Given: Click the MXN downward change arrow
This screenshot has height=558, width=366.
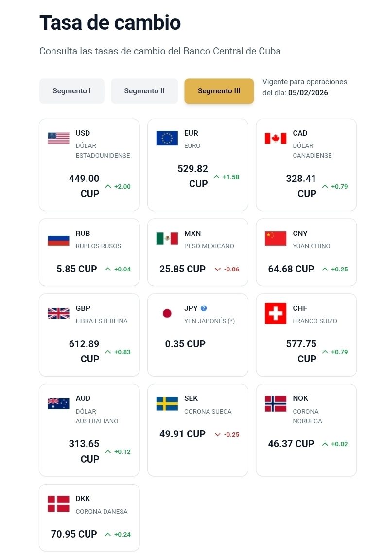Looking at the screenshot, I should tap(217, 269).
